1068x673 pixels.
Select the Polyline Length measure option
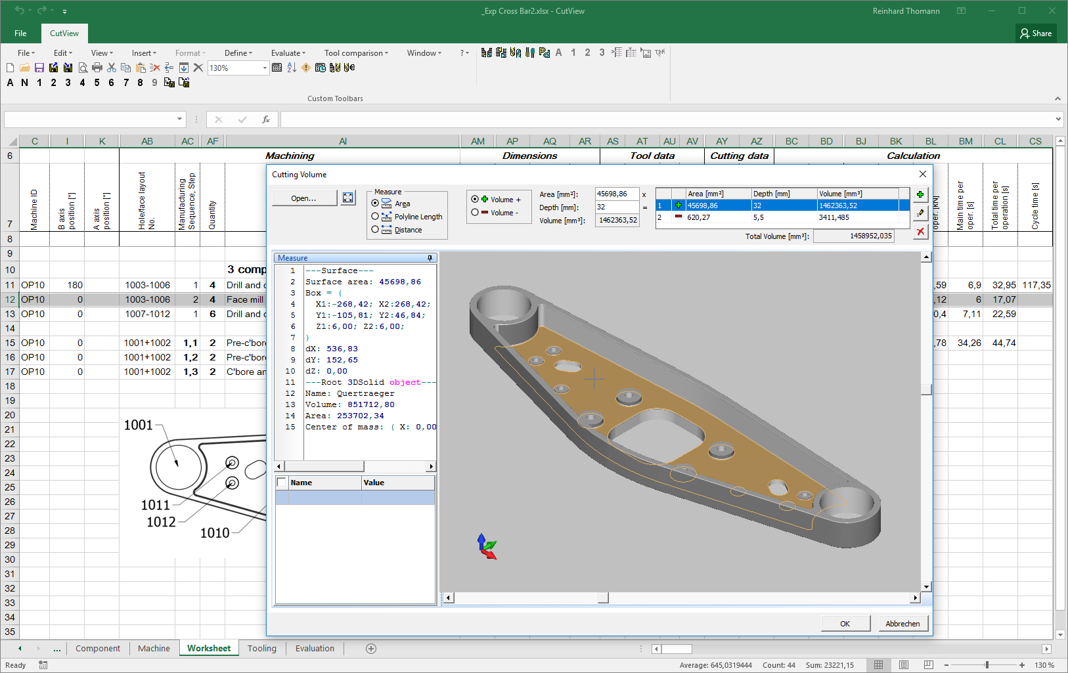pyautogui.click(x=375, y=216)
